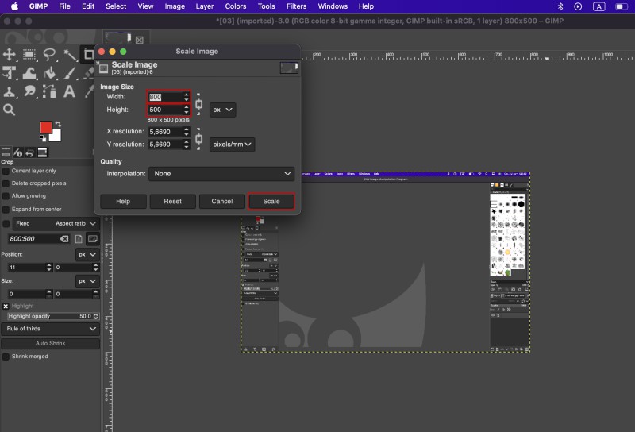Select the Fuzzy Select magic wand tool
The image size is (635, 432).
(x=70, y=54)
